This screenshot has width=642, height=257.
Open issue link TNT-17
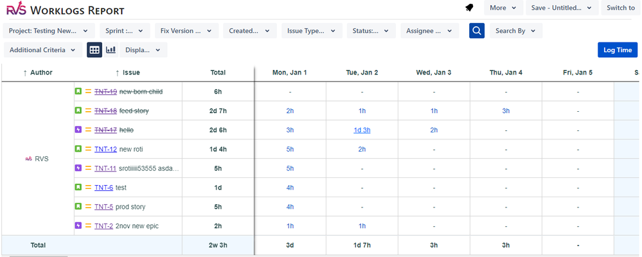click(105, 130)
